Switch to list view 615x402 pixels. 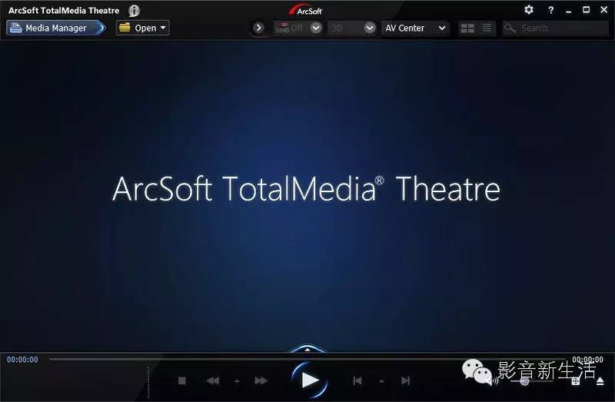click(487, 28)
